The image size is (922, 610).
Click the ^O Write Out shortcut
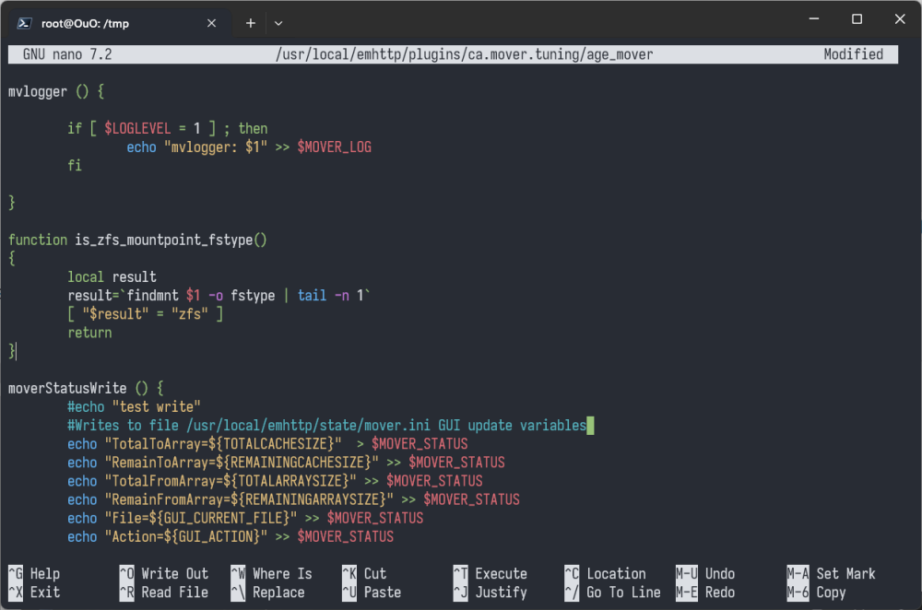click(x=164, y=573)
